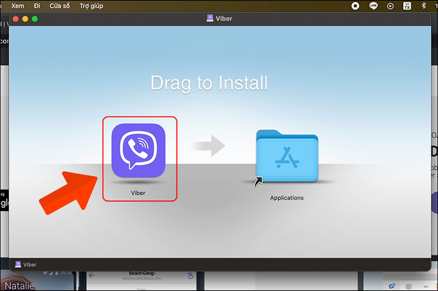Screen dimensions: 438x291
Task: Open the Xem menu
Action: point(18,6)
